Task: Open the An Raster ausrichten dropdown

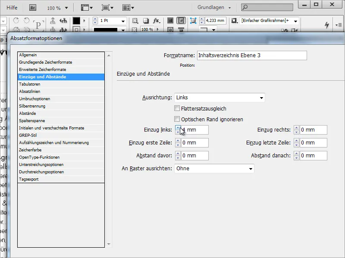Action: 214,169
